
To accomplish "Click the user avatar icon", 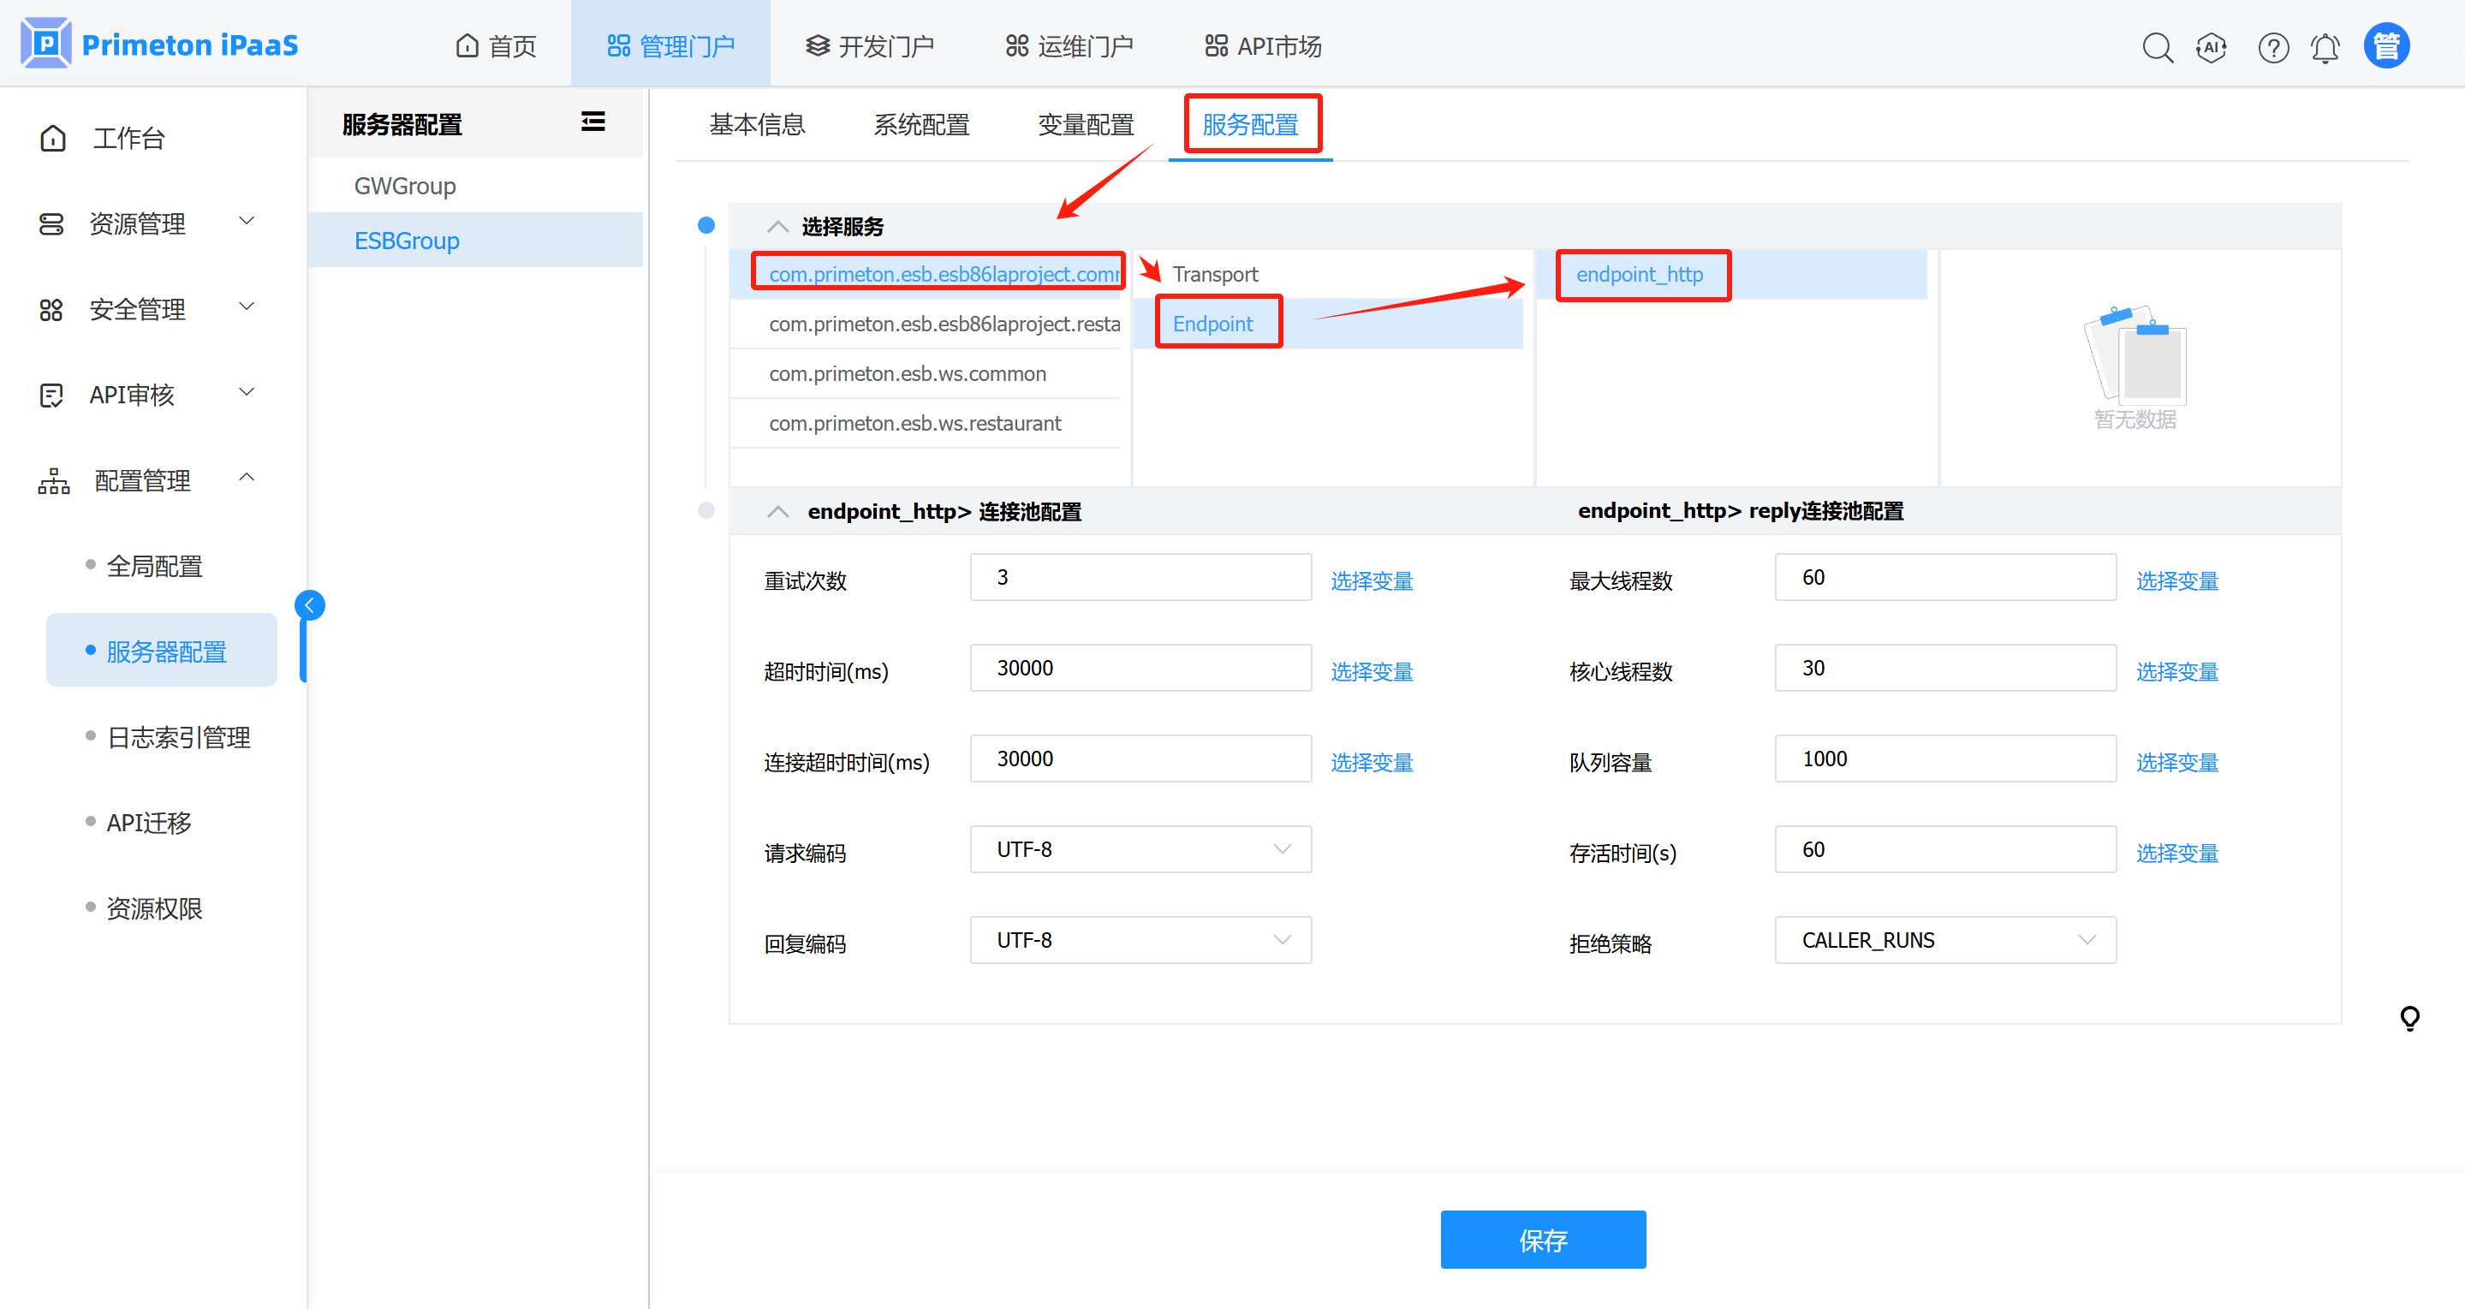I will [2385, 46].
